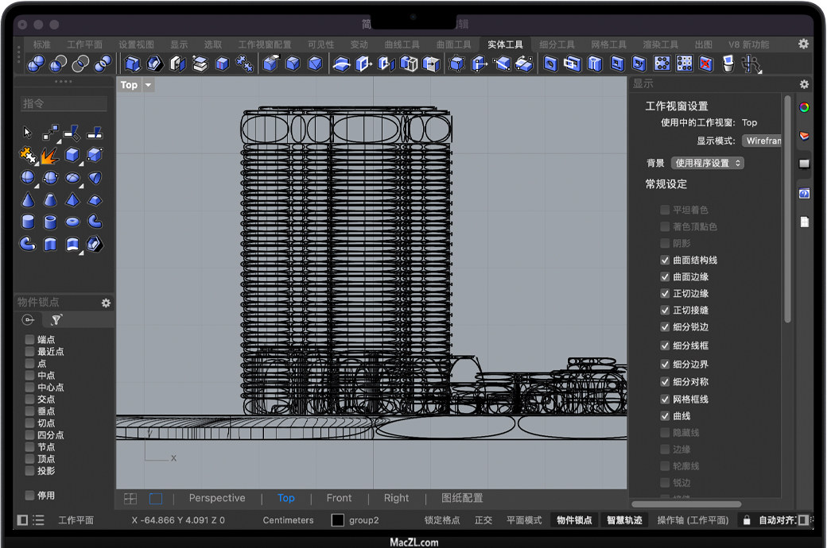Viewport: 827px width, 548px height.
Task: Click the group2 layer color swatch
Action: click(338, 520)
